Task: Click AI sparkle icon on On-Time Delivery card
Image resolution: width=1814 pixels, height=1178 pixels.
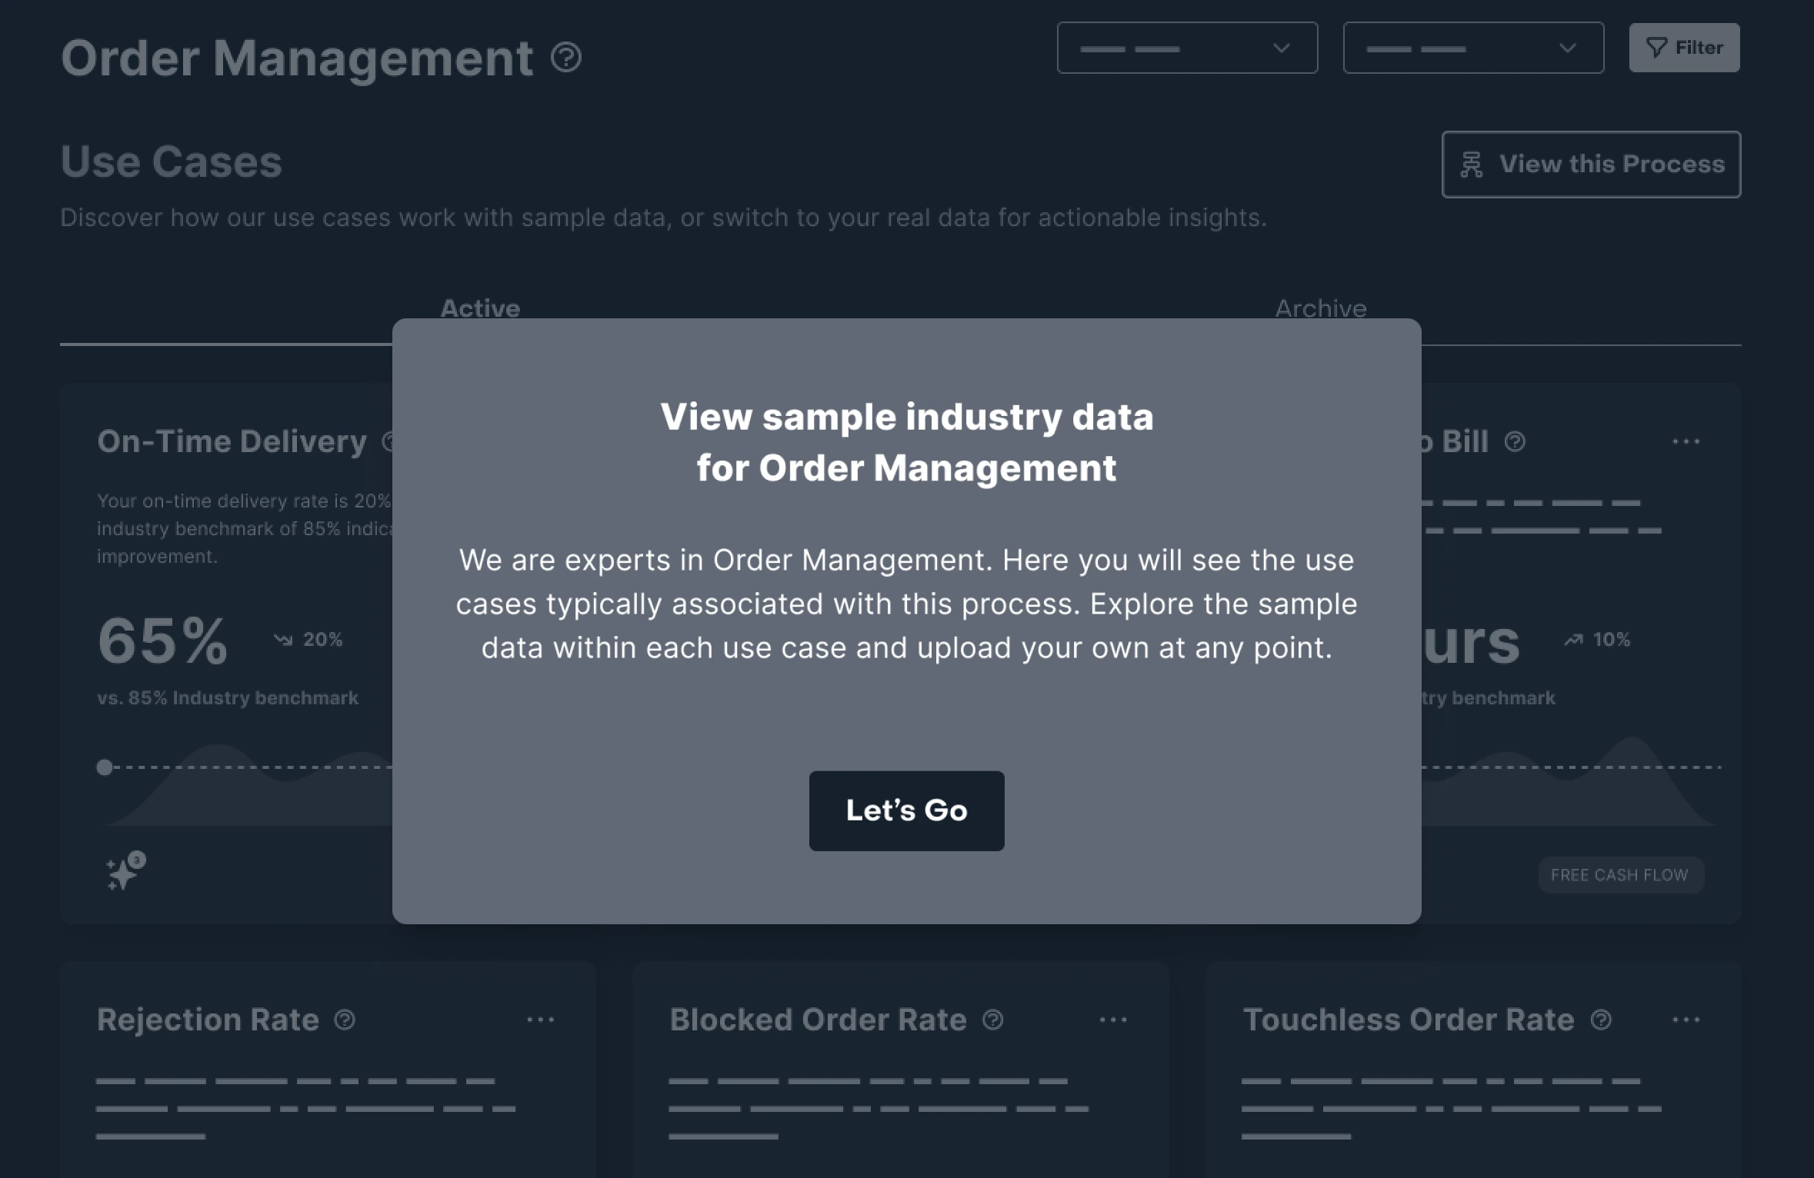Action: (125, 872)
